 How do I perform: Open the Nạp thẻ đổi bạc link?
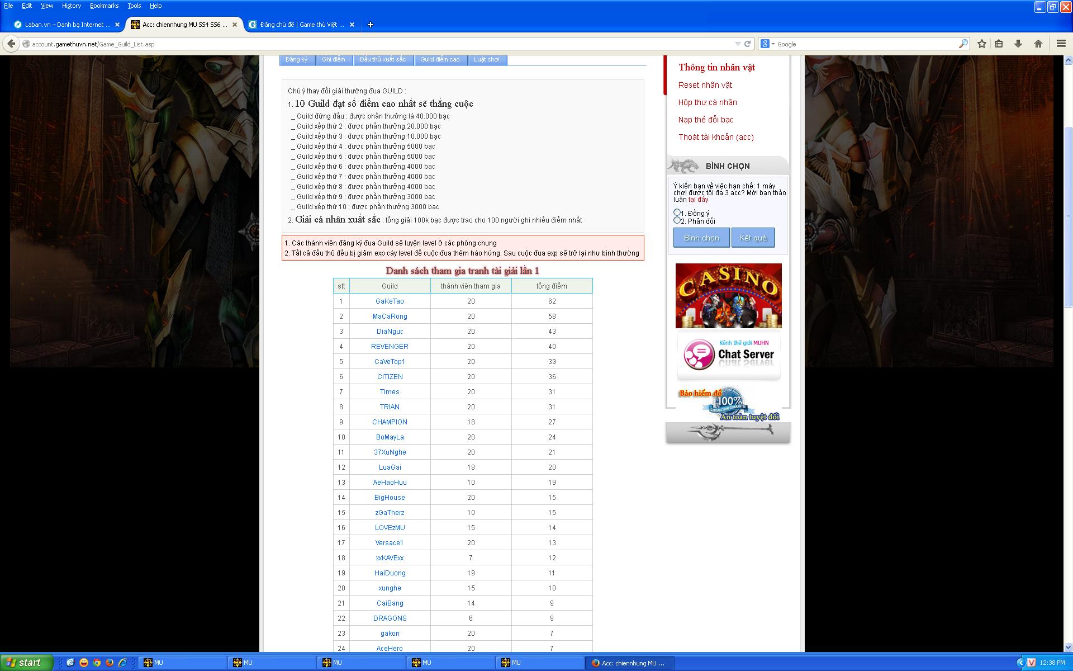click(x=706, y=120)
